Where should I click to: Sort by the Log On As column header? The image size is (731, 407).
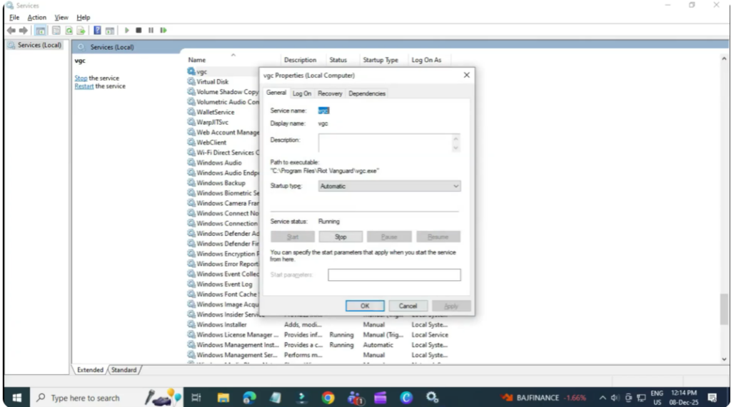(426, 60)
